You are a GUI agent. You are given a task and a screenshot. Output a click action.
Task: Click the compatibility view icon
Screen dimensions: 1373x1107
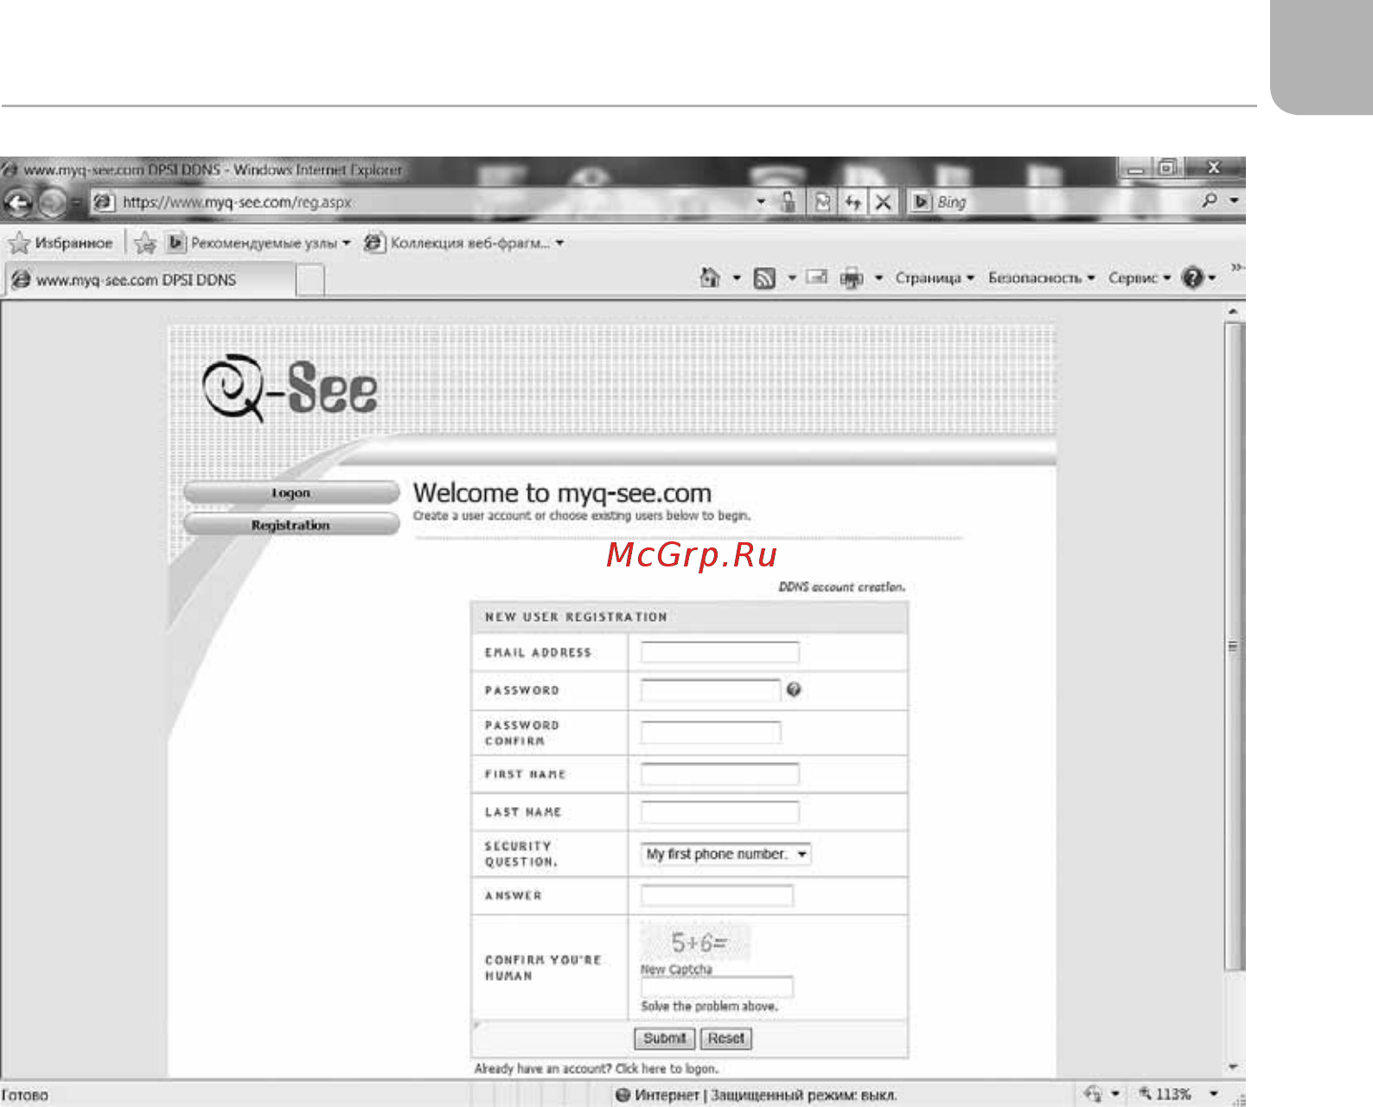(823, 202)
